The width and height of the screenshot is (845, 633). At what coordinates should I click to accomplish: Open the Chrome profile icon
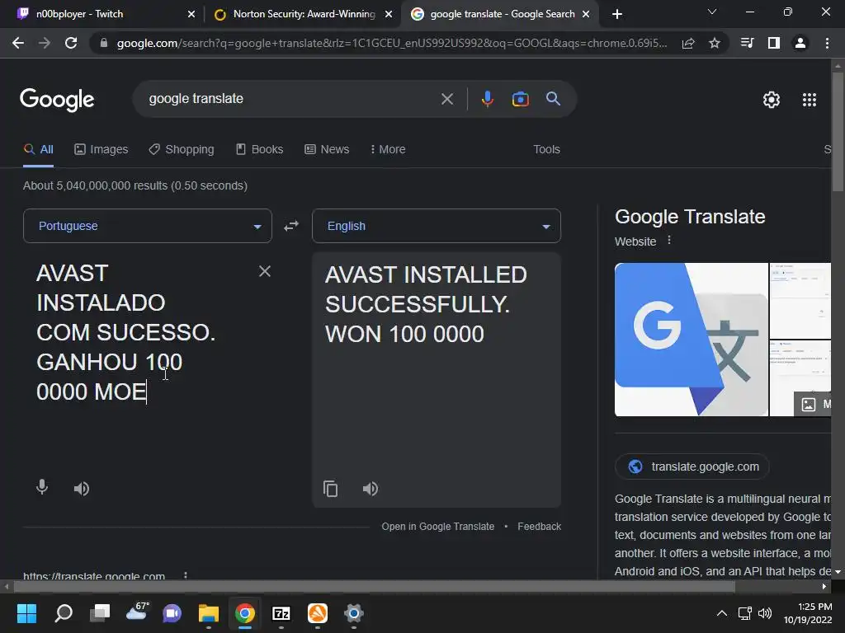point(800,43)
